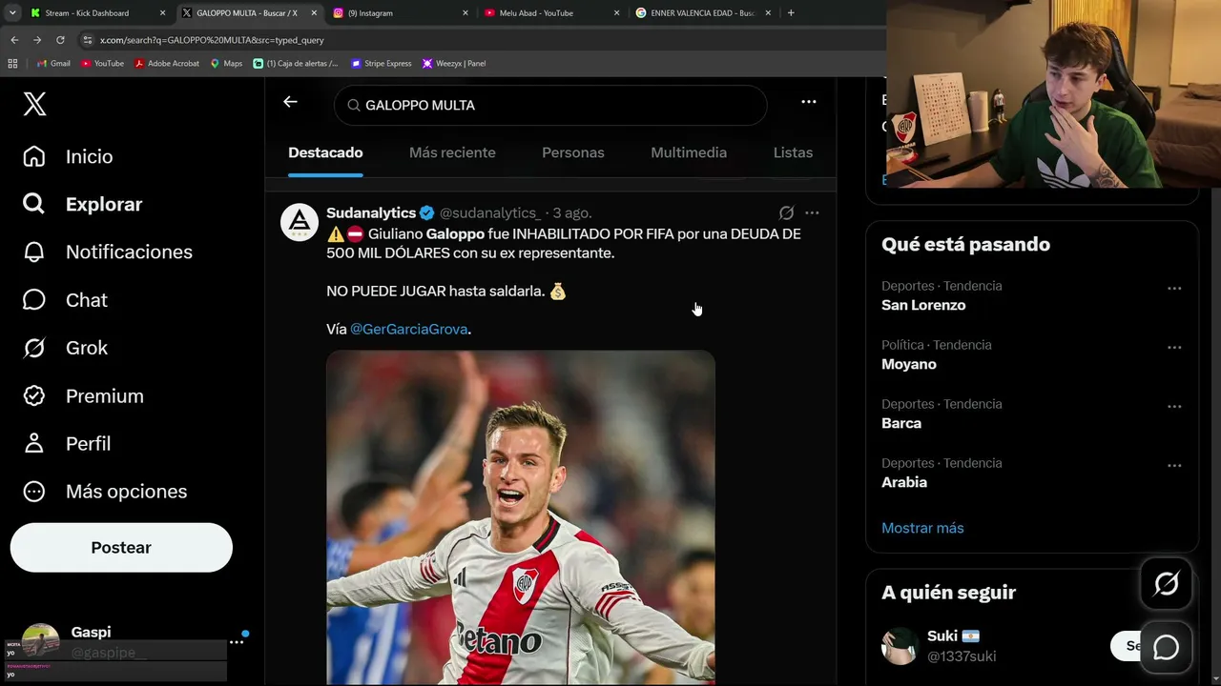Open options for San Lorenzo trend

coord(1174,288)
